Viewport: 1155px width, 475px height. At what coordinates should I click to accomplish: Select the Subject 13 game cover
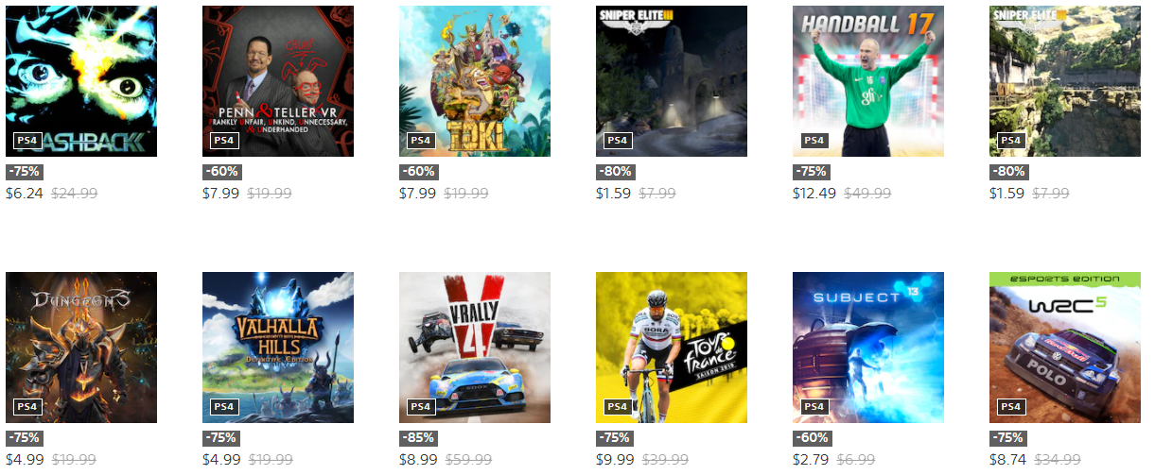click(x=868, y=348)
